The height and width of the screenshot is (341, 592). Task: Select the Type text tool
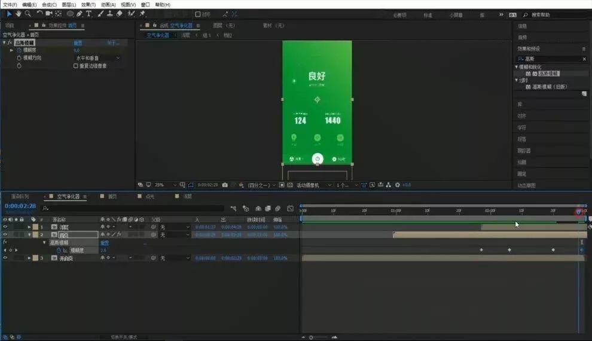click(x=89, y=14)
